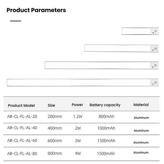Image resolution: width=164 pixels, height=164 pixels.
Task: Click the 600mm size value
Action: click(x=55, y=141)
